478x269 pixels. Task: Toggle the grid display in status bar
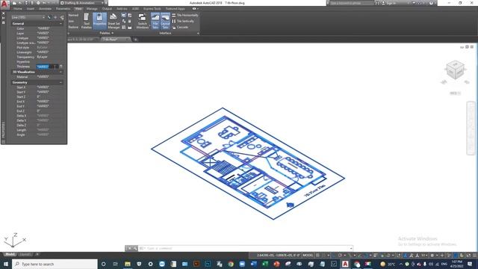click(317, 256)
